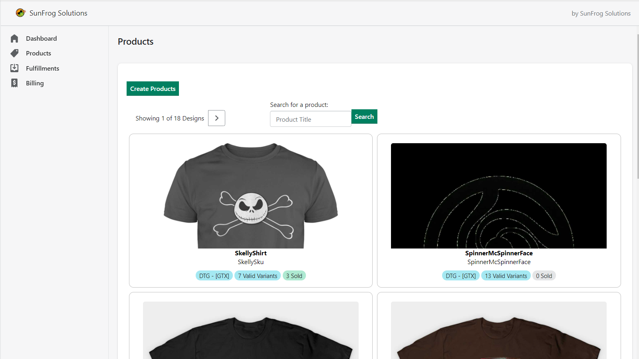Click the Dashboard home icon

click(14, 38)
